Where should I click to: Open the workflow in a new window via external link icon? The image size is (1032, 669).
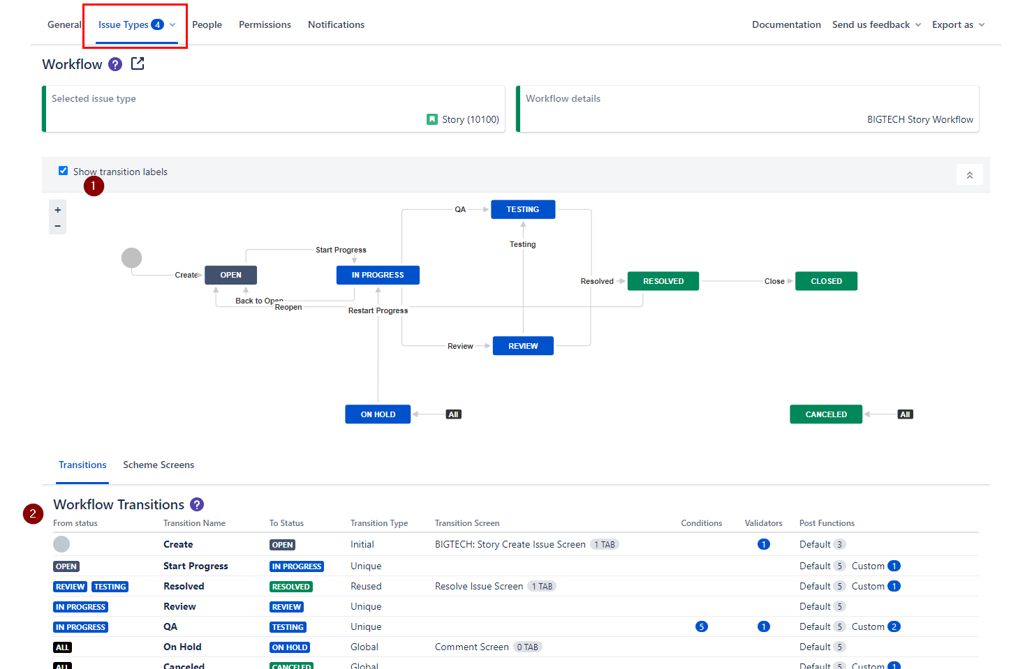coord(138,63)
